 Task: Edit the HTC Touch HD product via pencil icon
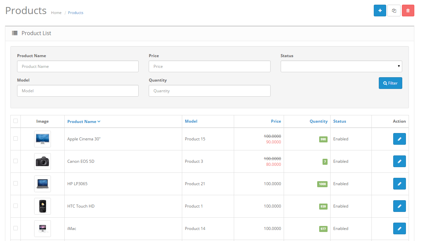point(399,206)
